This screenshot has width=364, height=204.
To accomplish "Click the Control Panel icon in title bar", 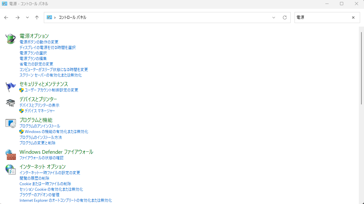I will coord(5,4).
